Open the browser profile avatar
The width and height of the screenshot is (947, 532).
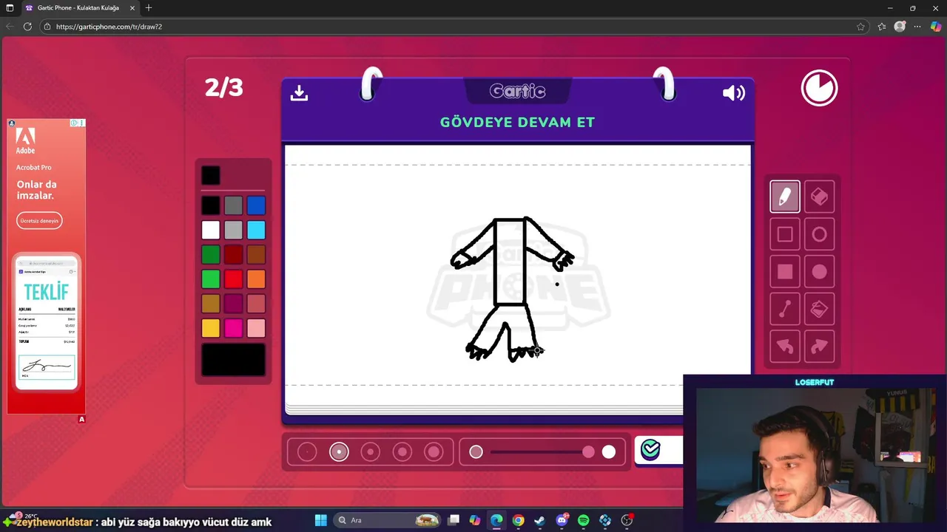pyautogui.click(x=900, y=26)
